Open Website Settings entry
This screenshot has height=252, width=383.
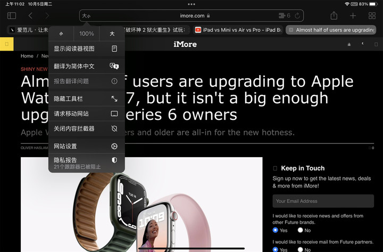click(86, 147)
